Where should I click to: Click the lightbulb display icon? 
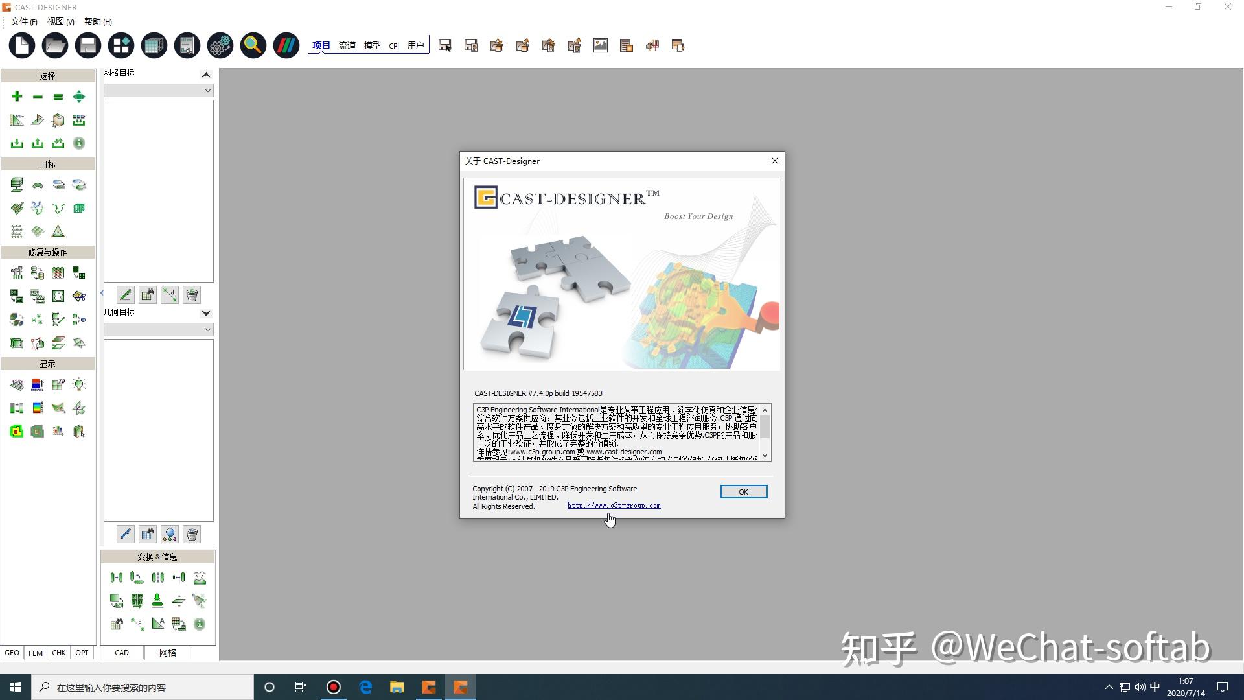(x=79, y=385)
